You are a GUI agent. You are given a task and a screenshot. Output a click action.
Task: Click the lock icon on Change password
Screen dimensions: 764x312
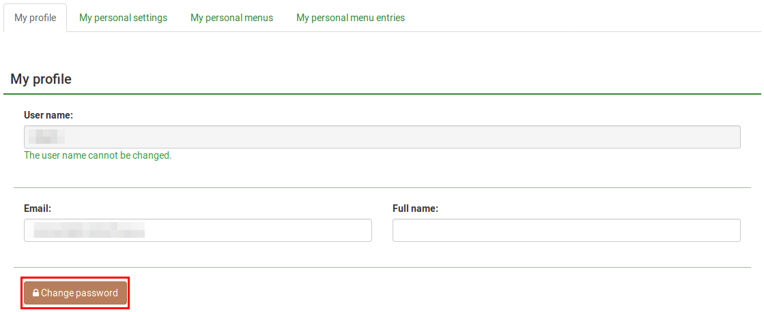[36, 294]
